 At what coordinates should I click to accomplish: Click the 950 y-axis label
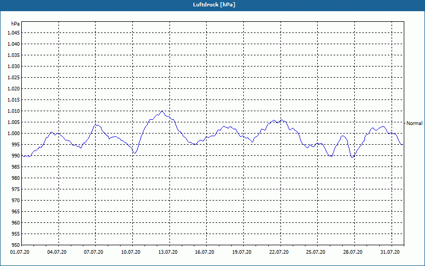tap(16, 245)
